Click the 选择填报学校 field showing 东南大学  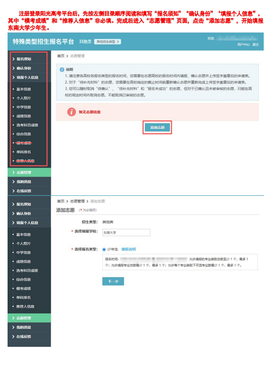pyautogui.click(x=126, y=232)
